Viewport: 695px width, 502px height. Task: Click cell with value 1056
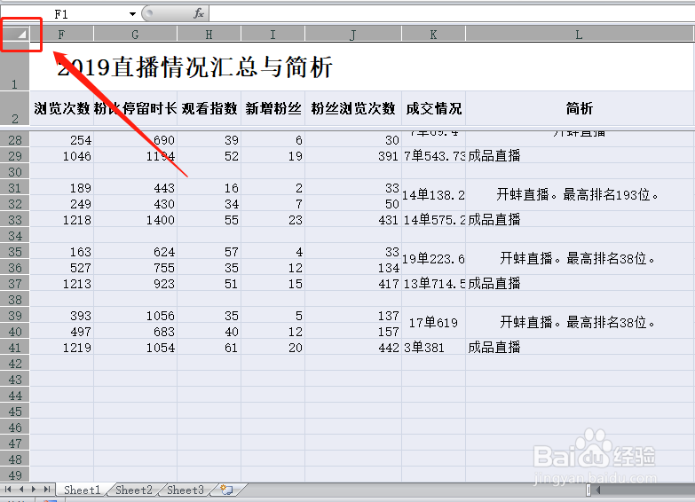point(135,316)
